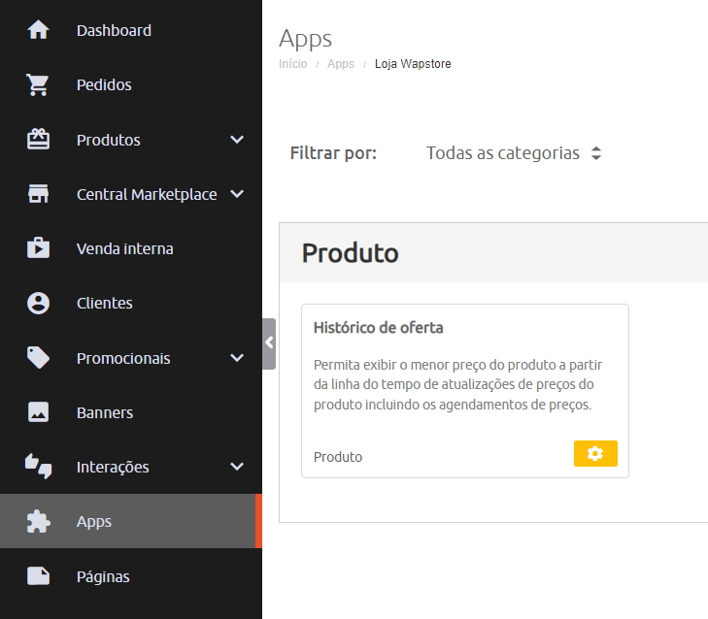Expand the Central Marketplace chevron
Image resolution: width=708 pixels, height=619 pixels.
(x=237, y=194)
